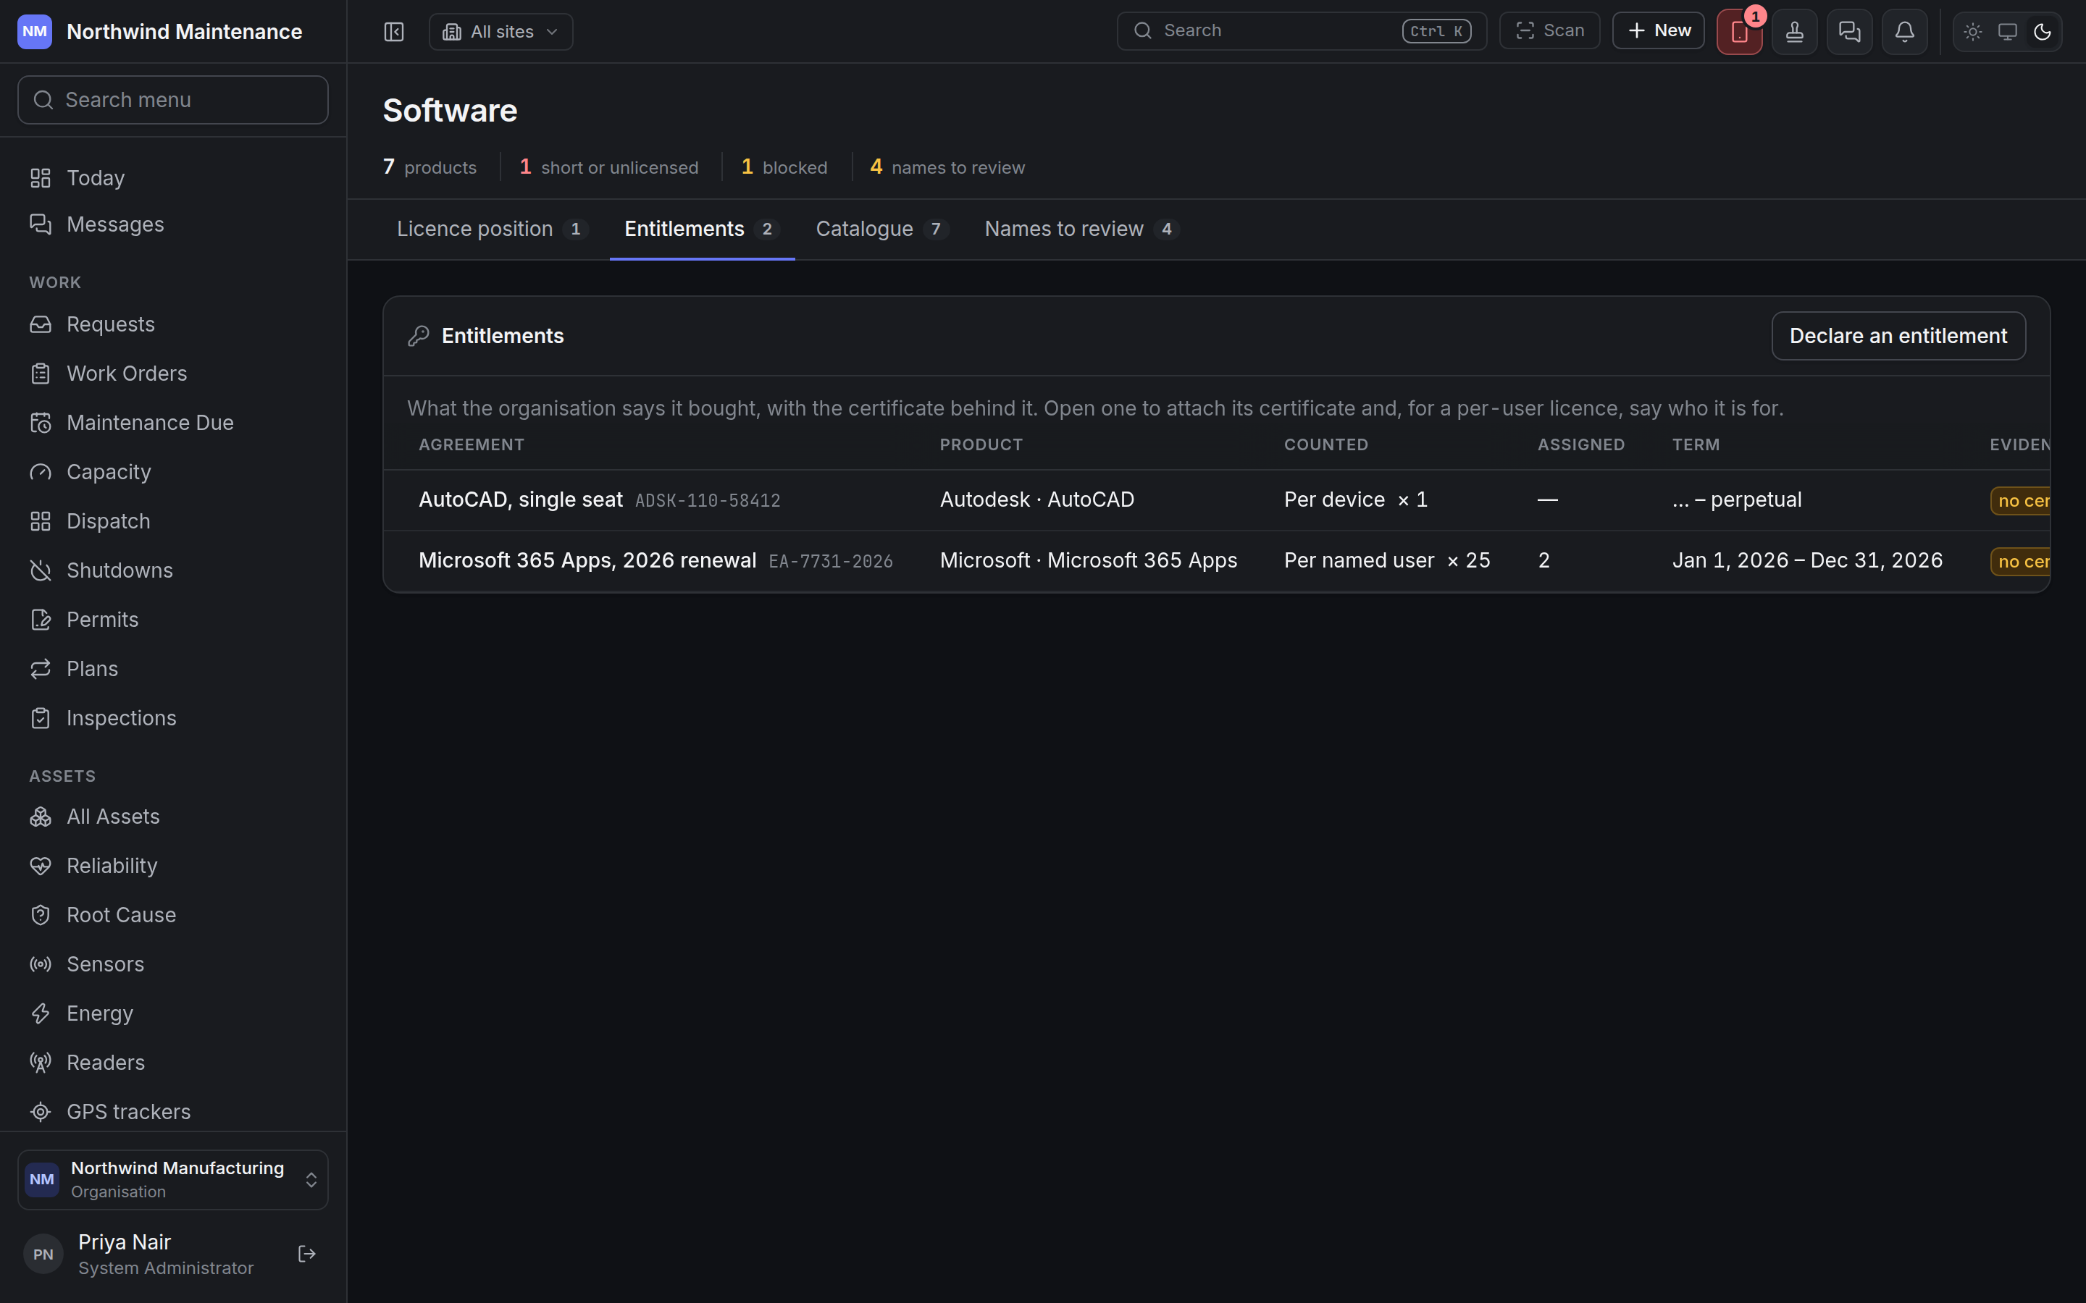Click the 'Per named user × 25' cell
The image size is (2086, 1303).
coord(1387,561)
